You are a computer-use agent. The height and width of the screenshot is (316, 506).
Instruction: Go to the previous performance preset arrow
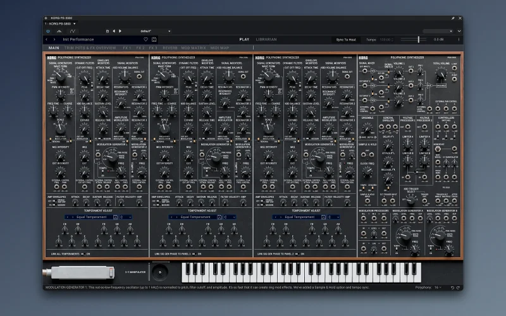[x=46, y=39]
